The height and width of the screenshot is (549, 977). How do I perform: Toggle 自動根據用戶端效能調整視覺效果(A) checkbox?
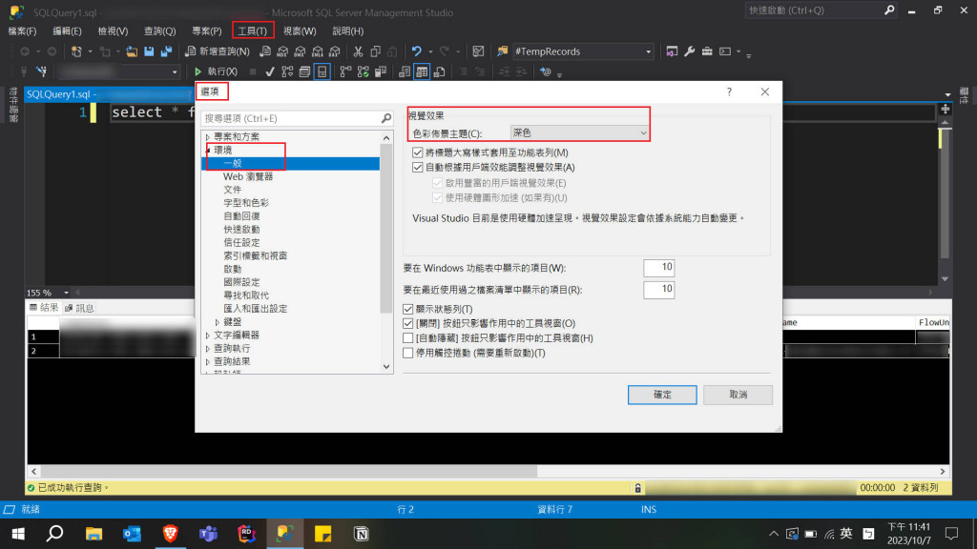418,168
